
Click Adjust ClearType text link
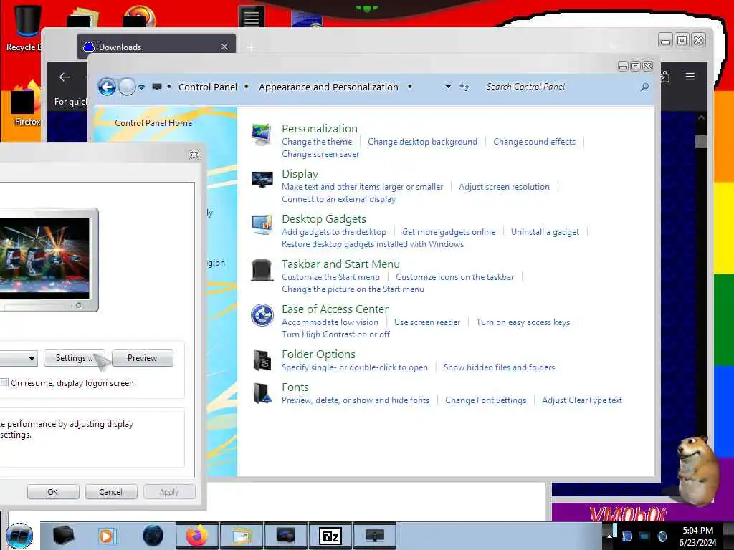(582, 400)
